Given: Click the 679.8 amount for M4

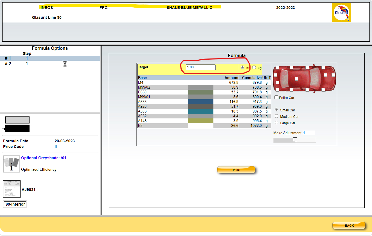Looking at the screenshot, I should (x=234, y=83).
